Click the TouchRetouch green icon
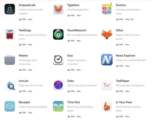 [x=58, y=34]
